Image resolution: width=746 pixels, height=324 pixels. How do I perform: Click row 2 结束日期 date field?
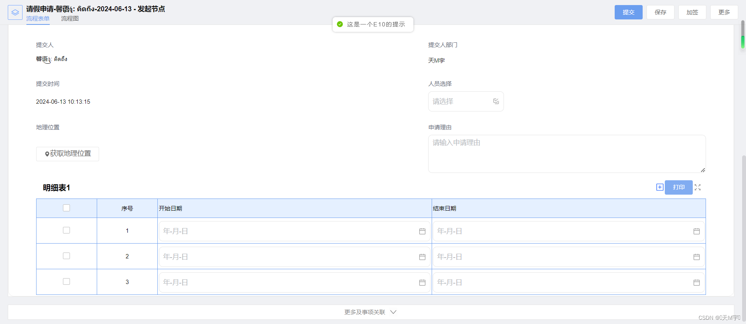pos(569,257)
